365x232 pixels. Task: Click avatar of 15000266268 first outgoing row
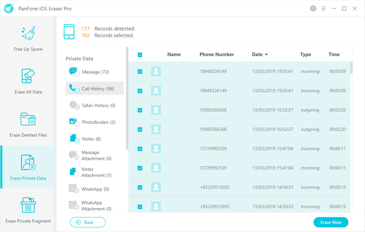pos(156,110)
